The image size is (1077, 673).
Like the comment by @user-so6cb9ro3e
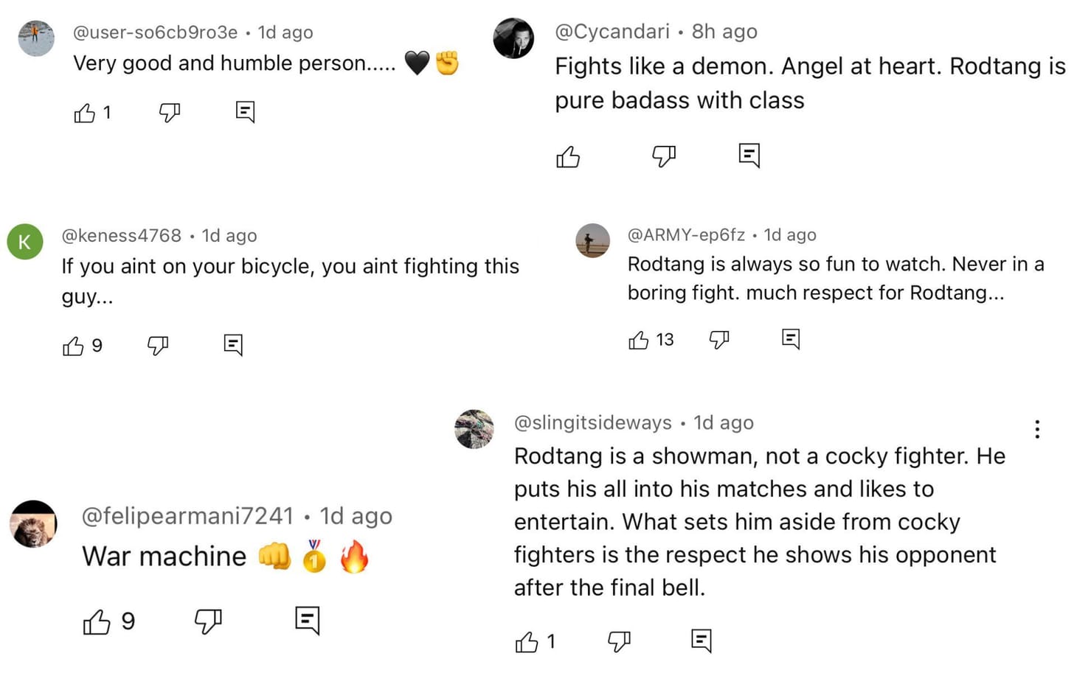(x=83, y=113)
